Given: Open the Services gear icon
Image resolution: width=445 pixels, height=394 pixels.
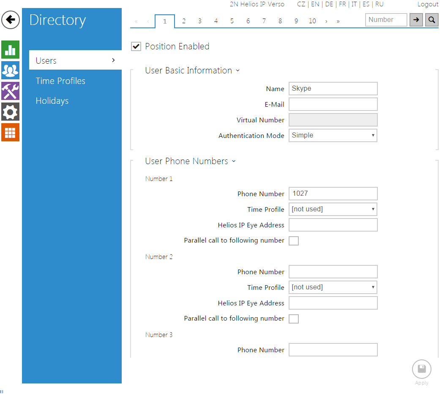Looking at the screenshot, I should click(x=10, y=112).
